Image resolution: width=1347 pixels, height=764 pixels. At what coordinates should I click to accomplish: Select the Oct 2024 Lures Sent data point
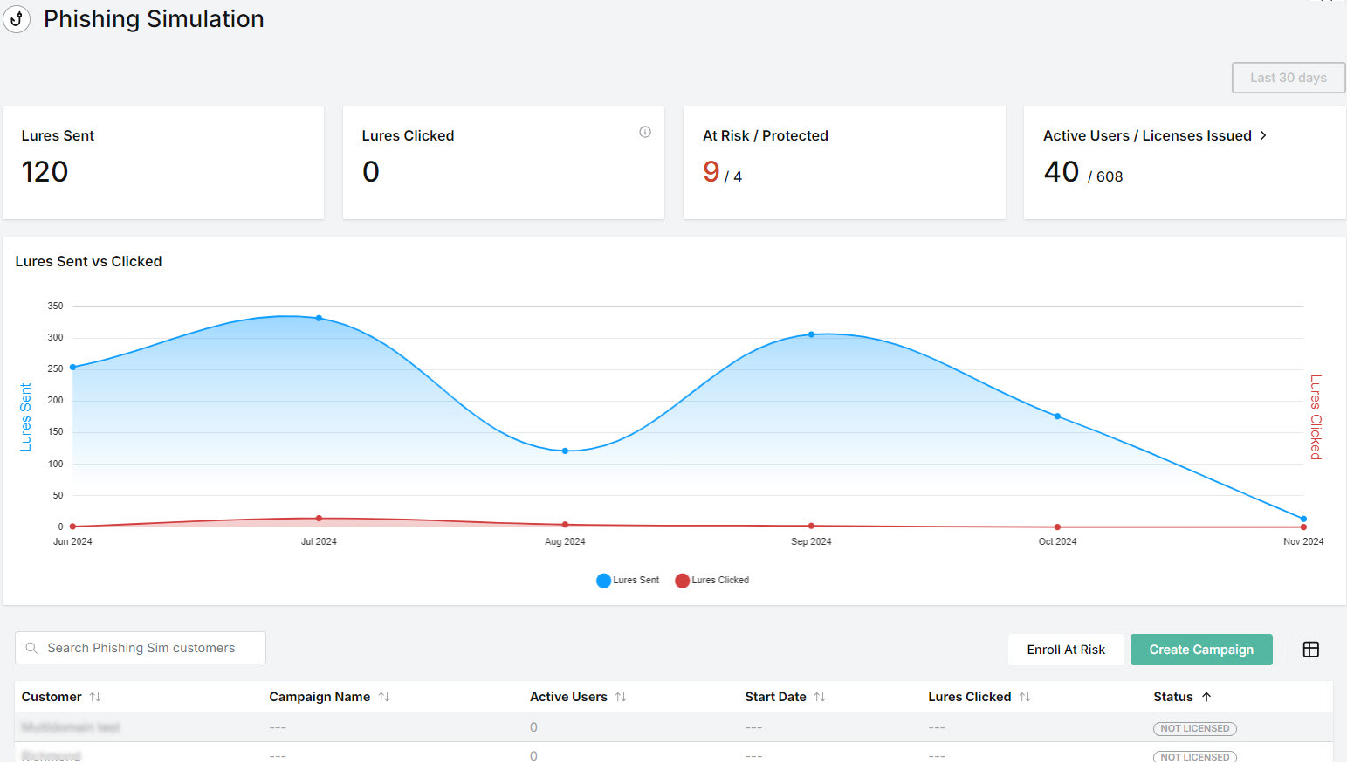tap(1057, 416)
